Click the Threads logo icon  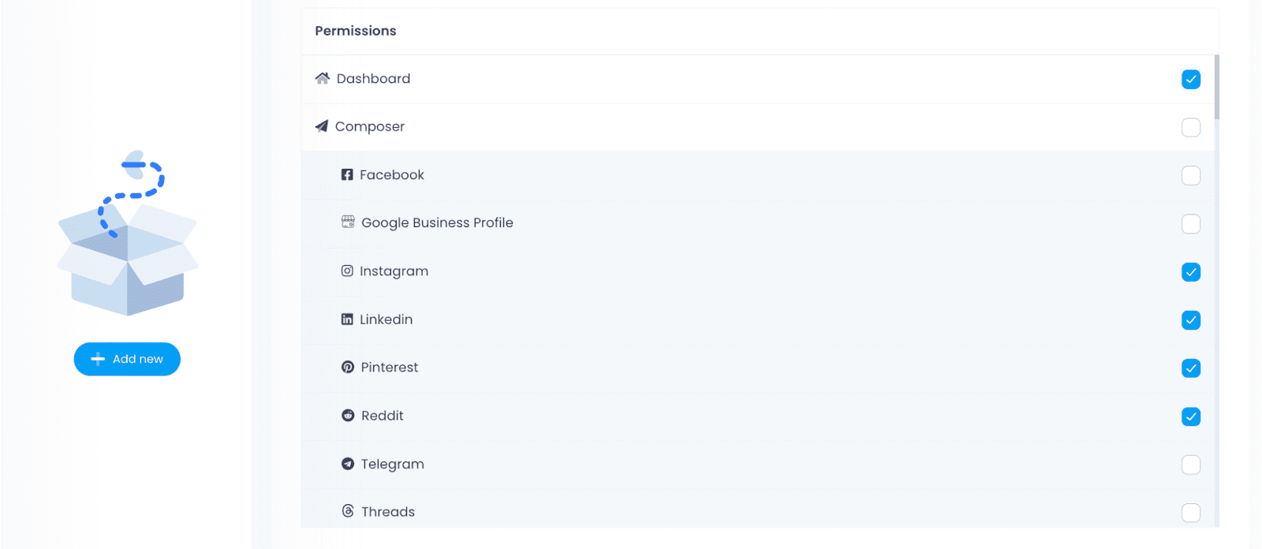coord(348,511)
